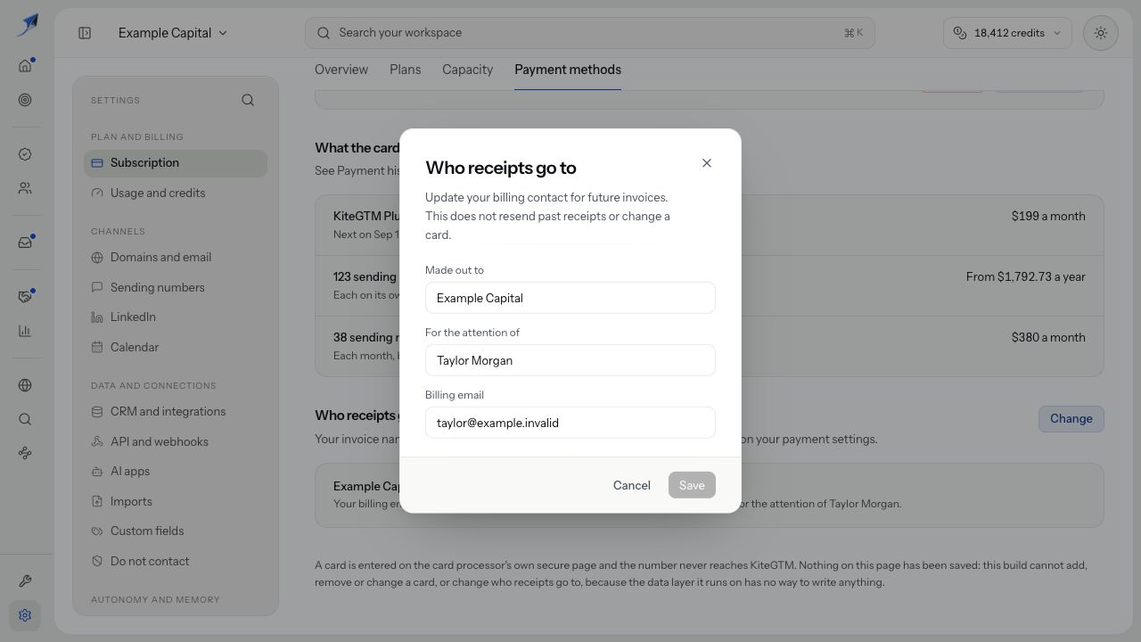
Task: Open the workflow nodes icon in rail
Action: (25, 453)
